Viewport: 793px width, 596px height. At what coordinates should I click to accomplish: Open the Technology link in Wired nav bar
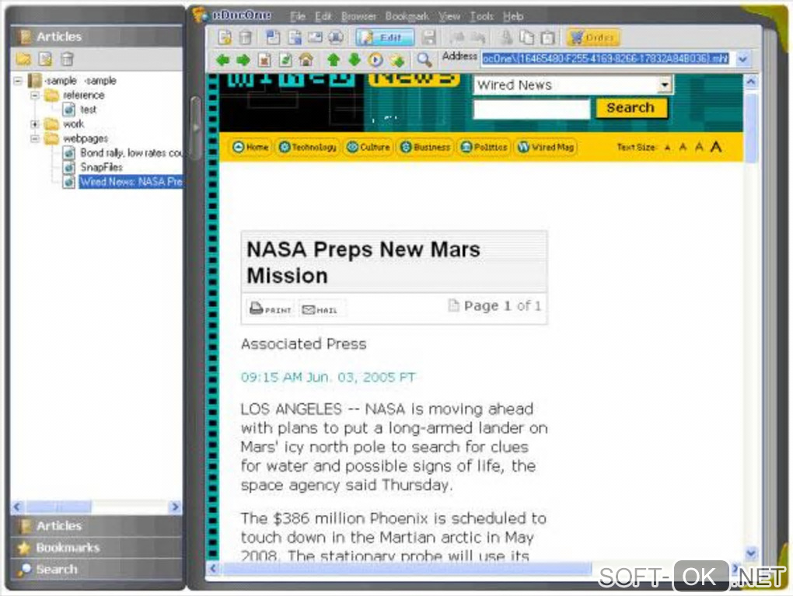pos(308,147)
